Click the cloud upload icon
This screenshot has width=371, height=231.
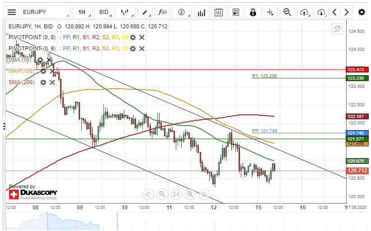(x=305, y=12)
